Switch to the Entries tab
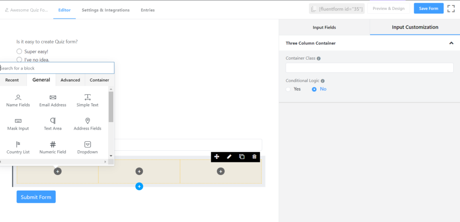Image resolution: width=460 pixels, height=222 pixels. click(147, 10)
